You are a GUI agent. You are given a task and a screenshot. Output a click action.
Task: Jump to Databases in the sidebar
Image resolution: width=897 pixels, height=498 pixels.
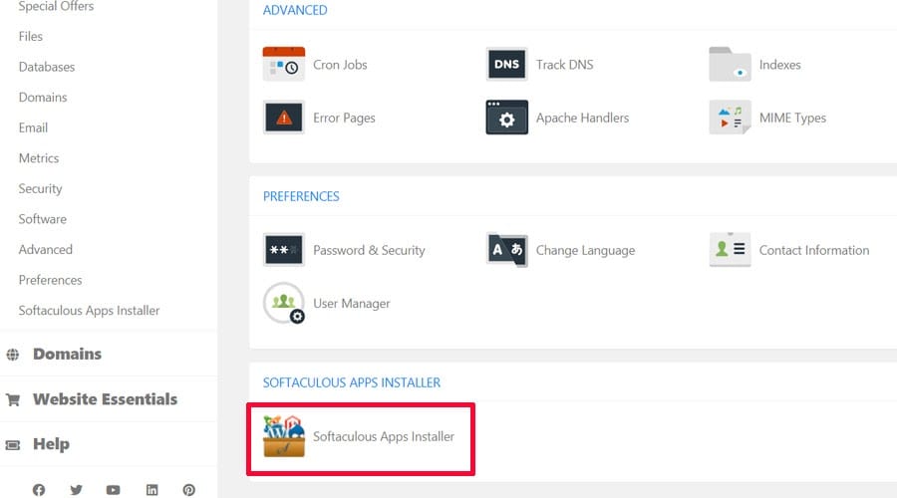(x=46, y=67)
